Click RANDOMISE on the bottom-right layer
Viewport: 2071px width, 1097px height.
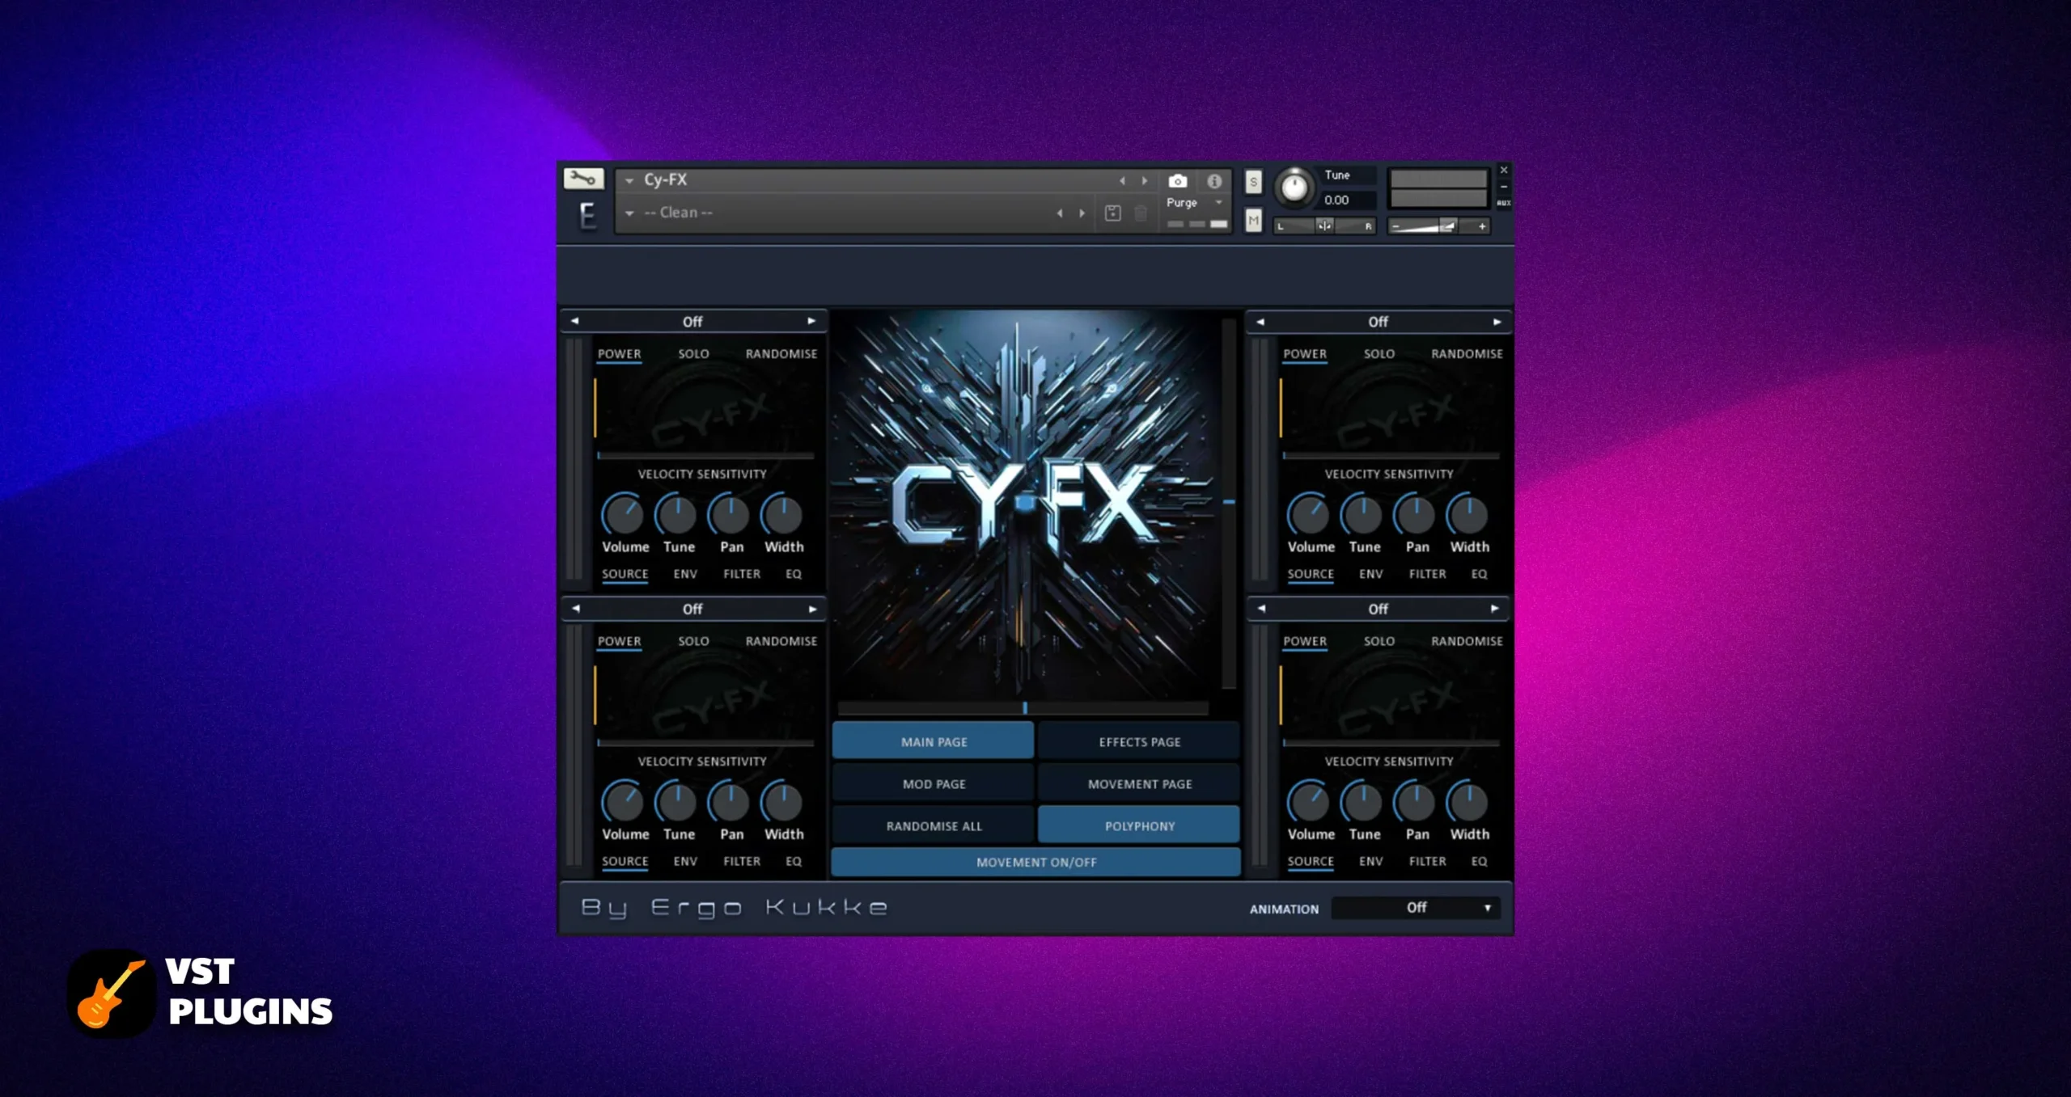[x=1467, y=641]
